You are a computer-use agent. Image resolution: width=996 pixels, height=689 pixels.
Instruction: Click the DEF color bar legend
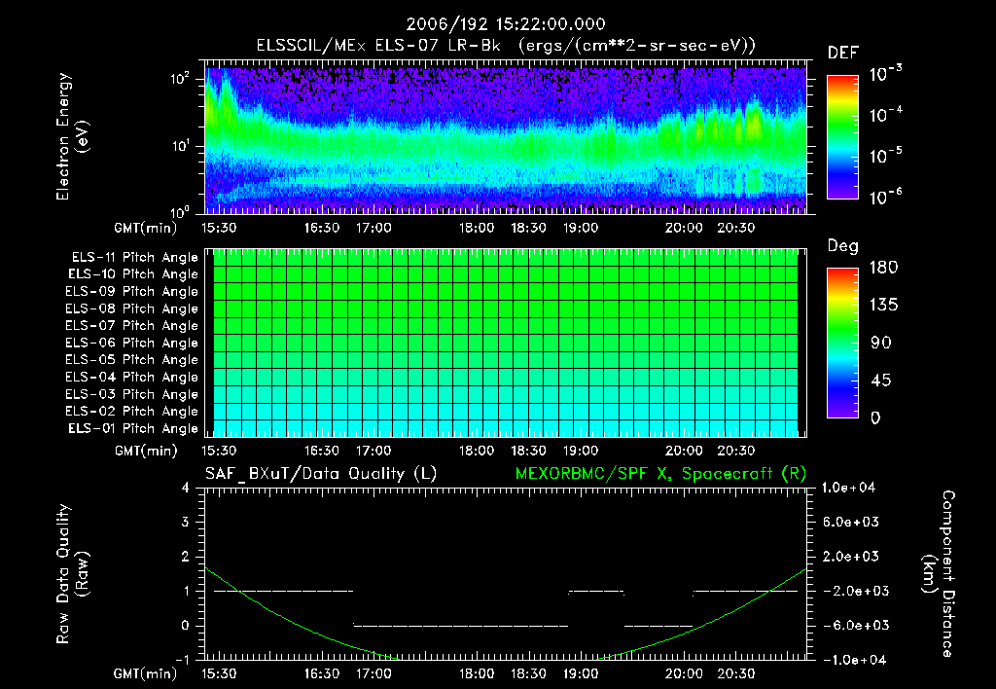point(842,136)
